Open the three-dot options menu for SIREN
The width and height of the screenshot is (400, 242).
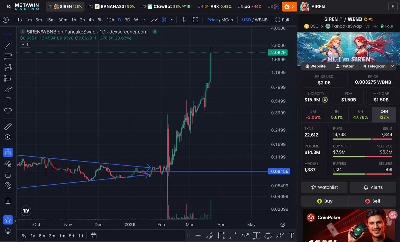point(393,6)
